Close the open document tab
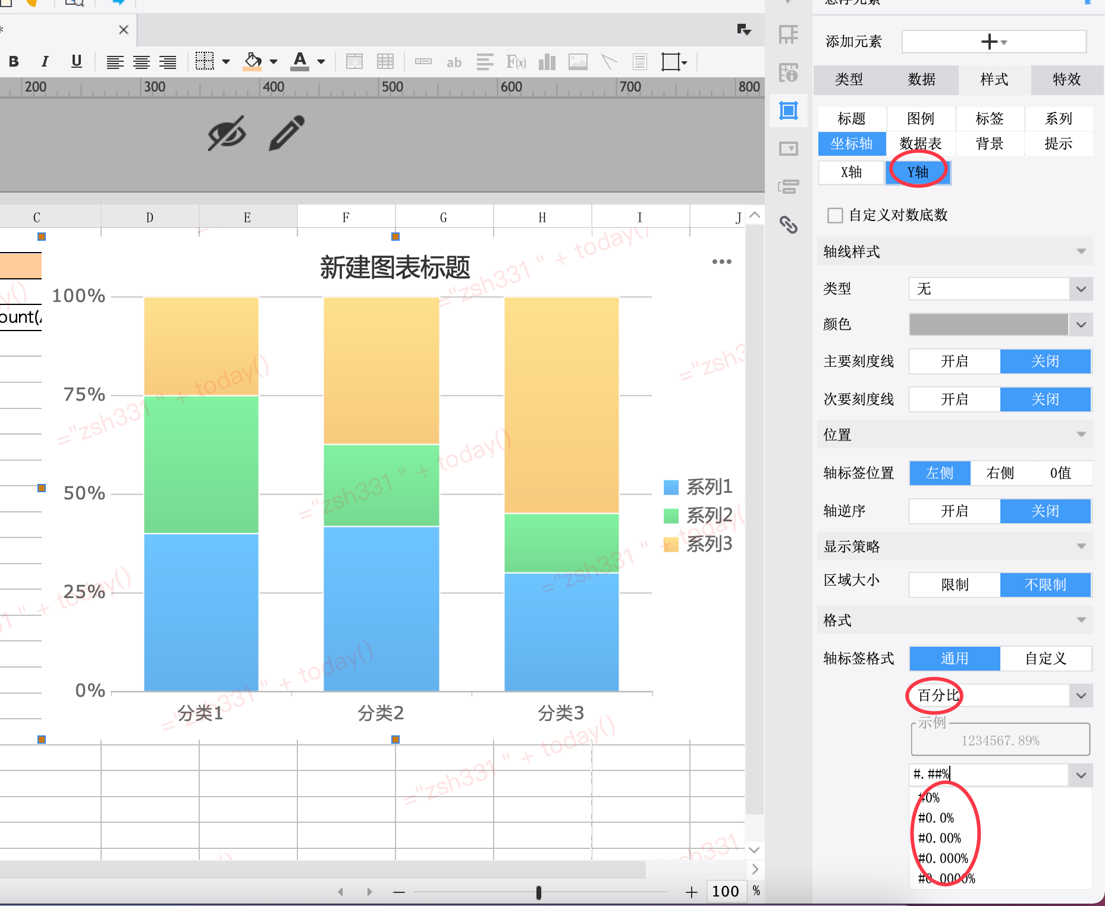This screenshot has width=1105, height=906. (x=124, y=30)
